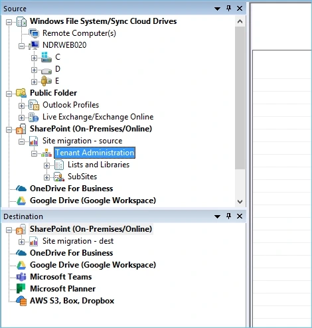Expand Live Exchange/Exchange Online node
This screenshot has width=312, height=328.
[21, 118]
